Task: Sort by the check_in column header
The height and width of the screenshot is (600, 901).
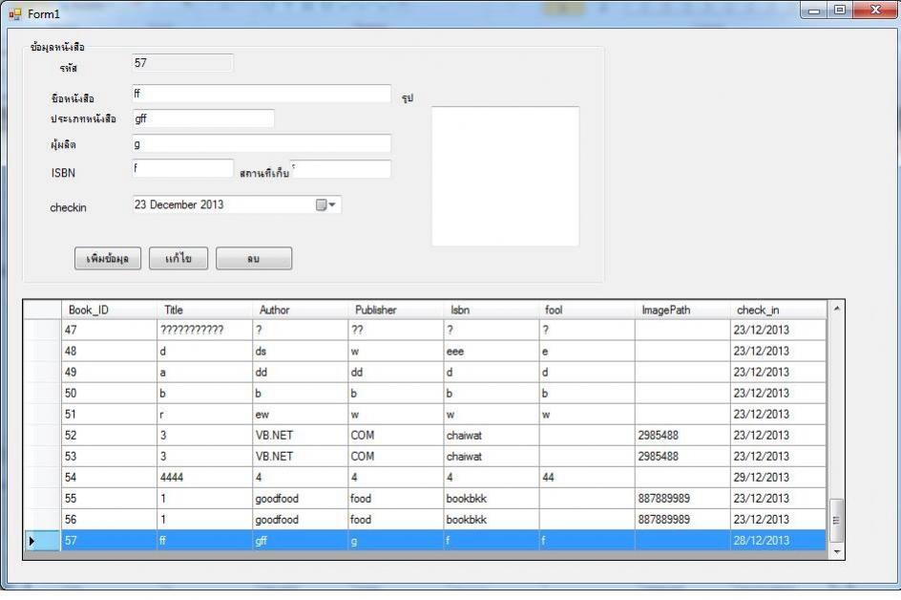Action: pos(777,310)
